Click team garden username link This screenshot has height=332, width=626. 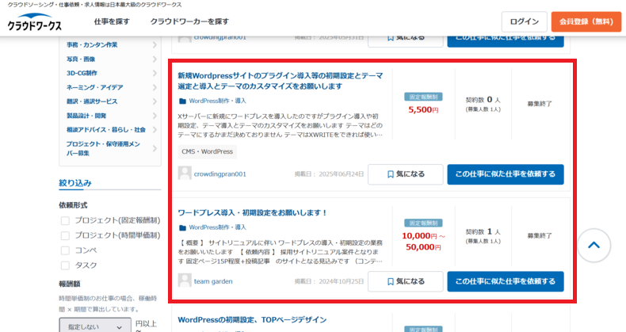(213, 281)
